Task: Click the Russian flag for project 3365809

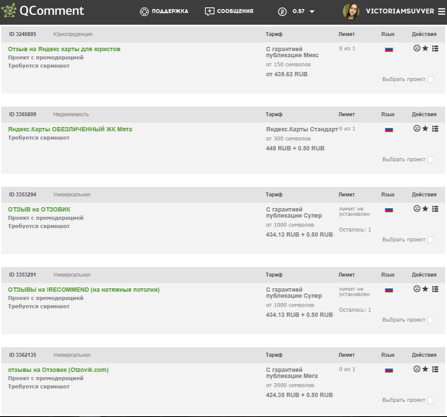Action: 389,129
